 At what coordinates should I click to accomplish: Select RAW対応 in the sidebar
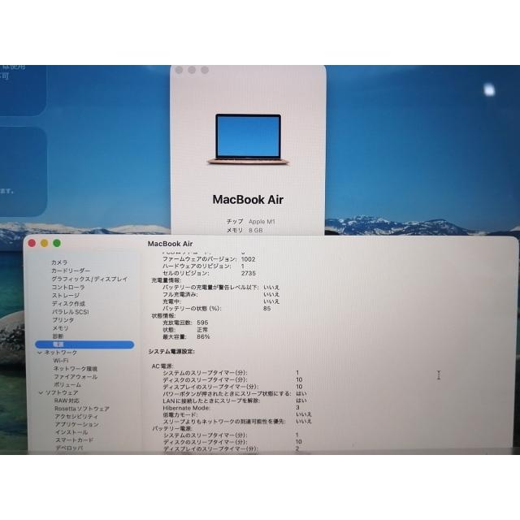(67, 401)
